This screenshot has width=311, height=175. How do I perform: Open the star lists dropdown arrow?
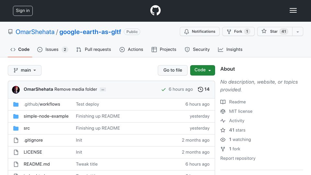click(297, 32)
